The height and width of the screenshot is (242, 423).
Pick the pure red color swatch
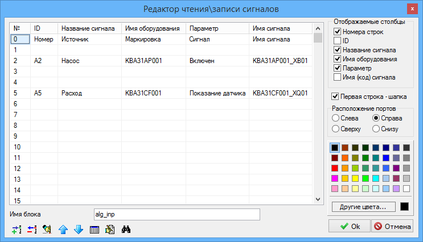tap(335, 168)
